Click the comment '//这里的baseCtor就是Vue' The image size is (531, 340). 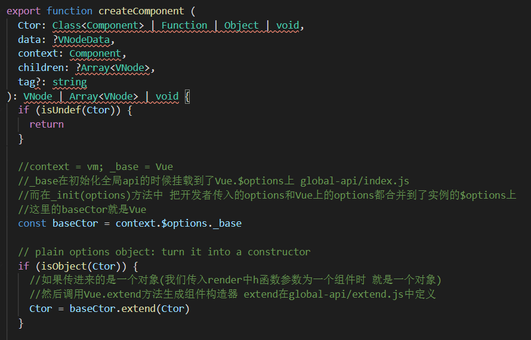82,209
